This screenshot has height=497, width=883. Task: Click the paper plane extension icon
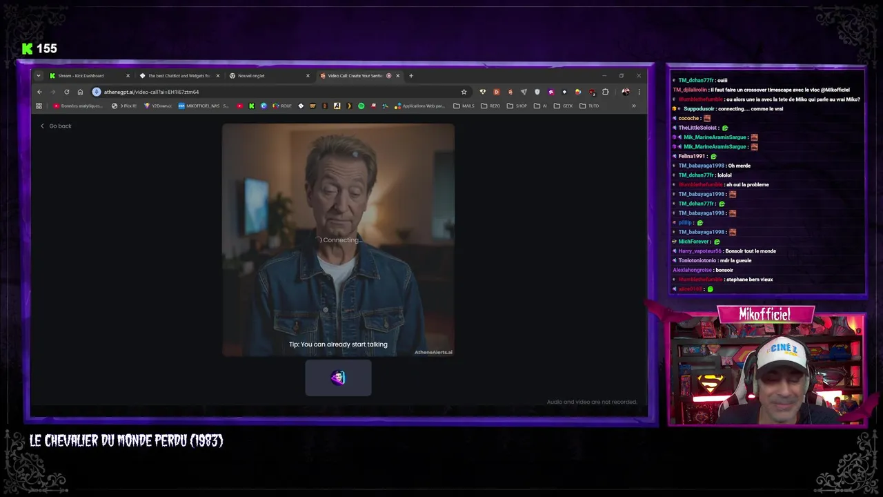(524, 92)
